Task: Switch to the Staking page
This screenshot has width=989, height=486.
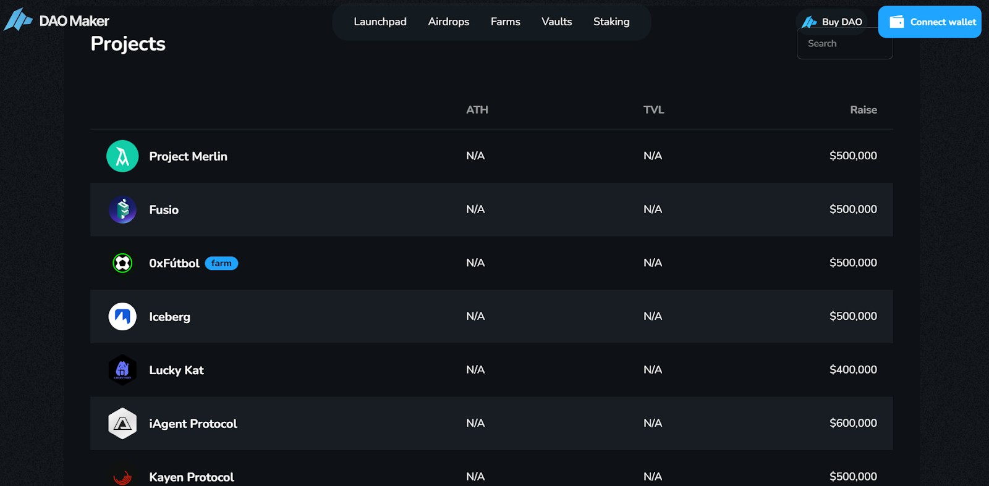Action: pos(611,22)
